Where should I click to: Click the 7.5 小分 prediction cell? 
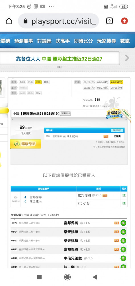[98, 203]
